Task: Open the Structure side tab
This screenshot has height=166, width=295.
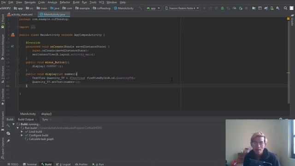Action: [x=3, y=74]
